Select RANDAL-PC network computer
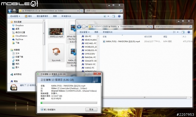This screenshot has height=117, width=196. (x=89, y=57)
